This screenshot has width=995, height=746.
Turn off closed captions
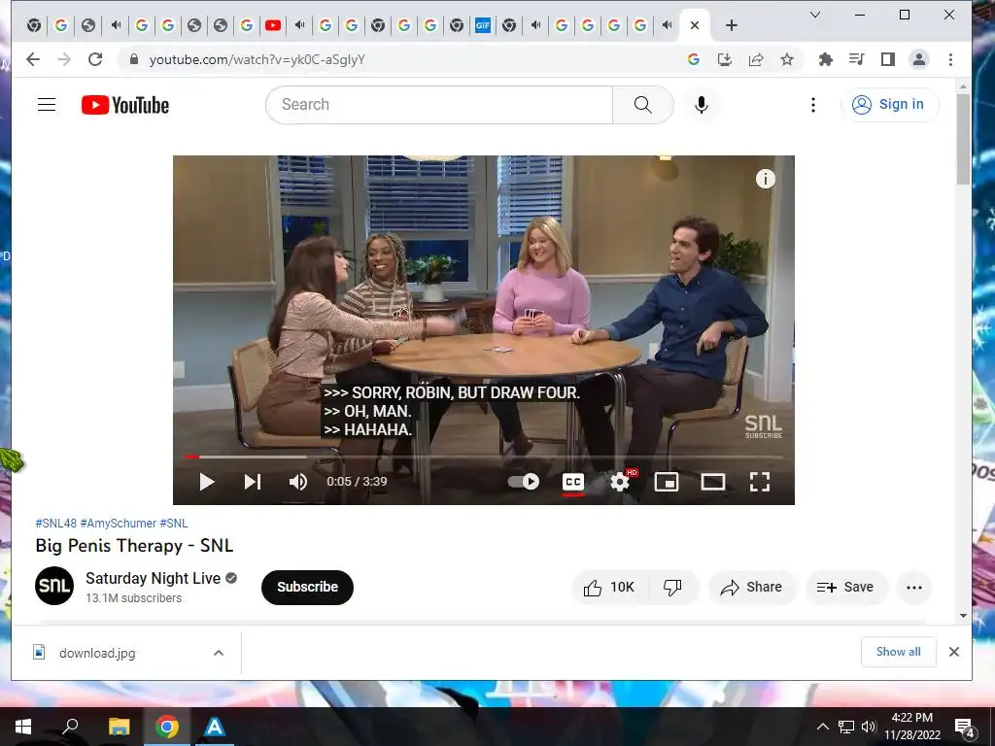pos(573,482)
